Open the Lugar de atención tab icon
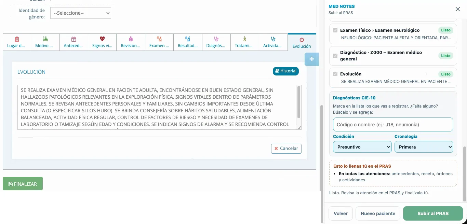This screenshot has width=467, height=224. (x=17, y=39)
